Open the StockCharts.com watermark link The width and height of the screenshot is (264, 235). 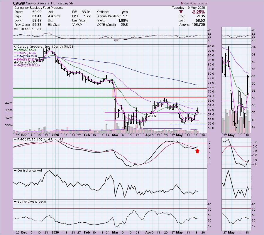point(194,3)
